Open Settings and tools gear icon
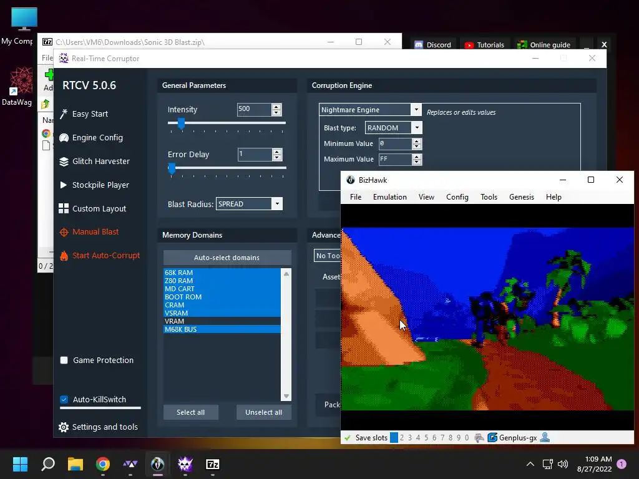 pos(64,427)
